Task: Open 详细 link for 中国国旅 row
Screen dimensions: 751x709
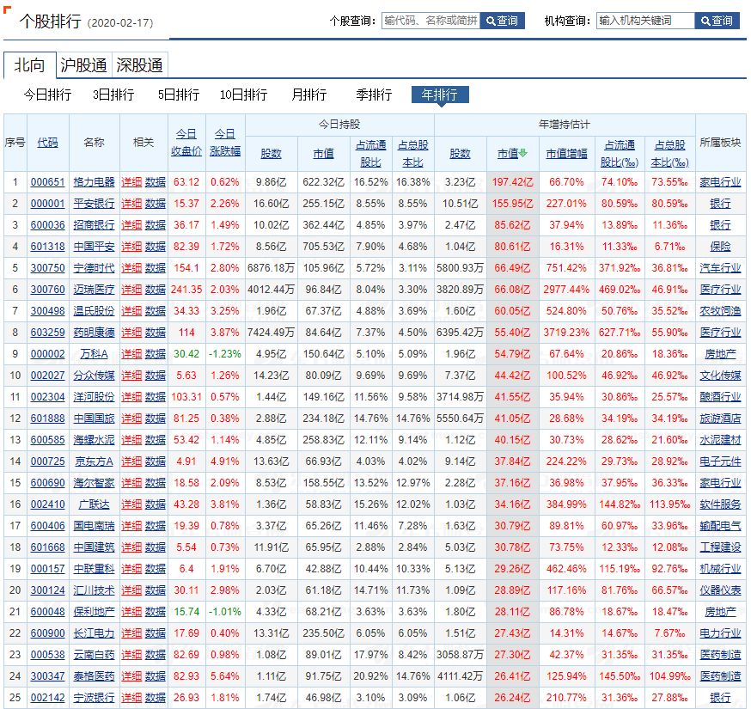Action: pos(131,419)
